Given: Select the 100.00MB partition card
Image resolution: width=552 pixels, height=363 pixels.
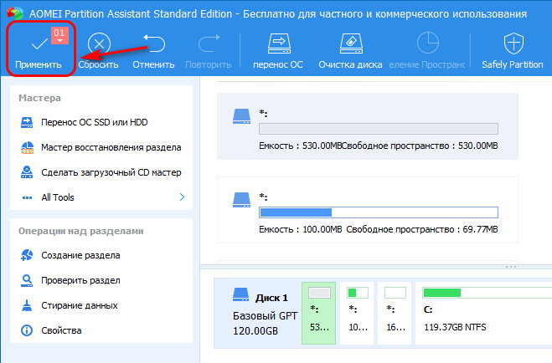Looking at the screenshot, I should 368,210.
